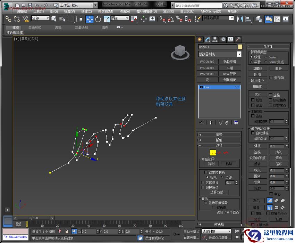
Task: Click the pin stack icon
Action: coord(202,122)
